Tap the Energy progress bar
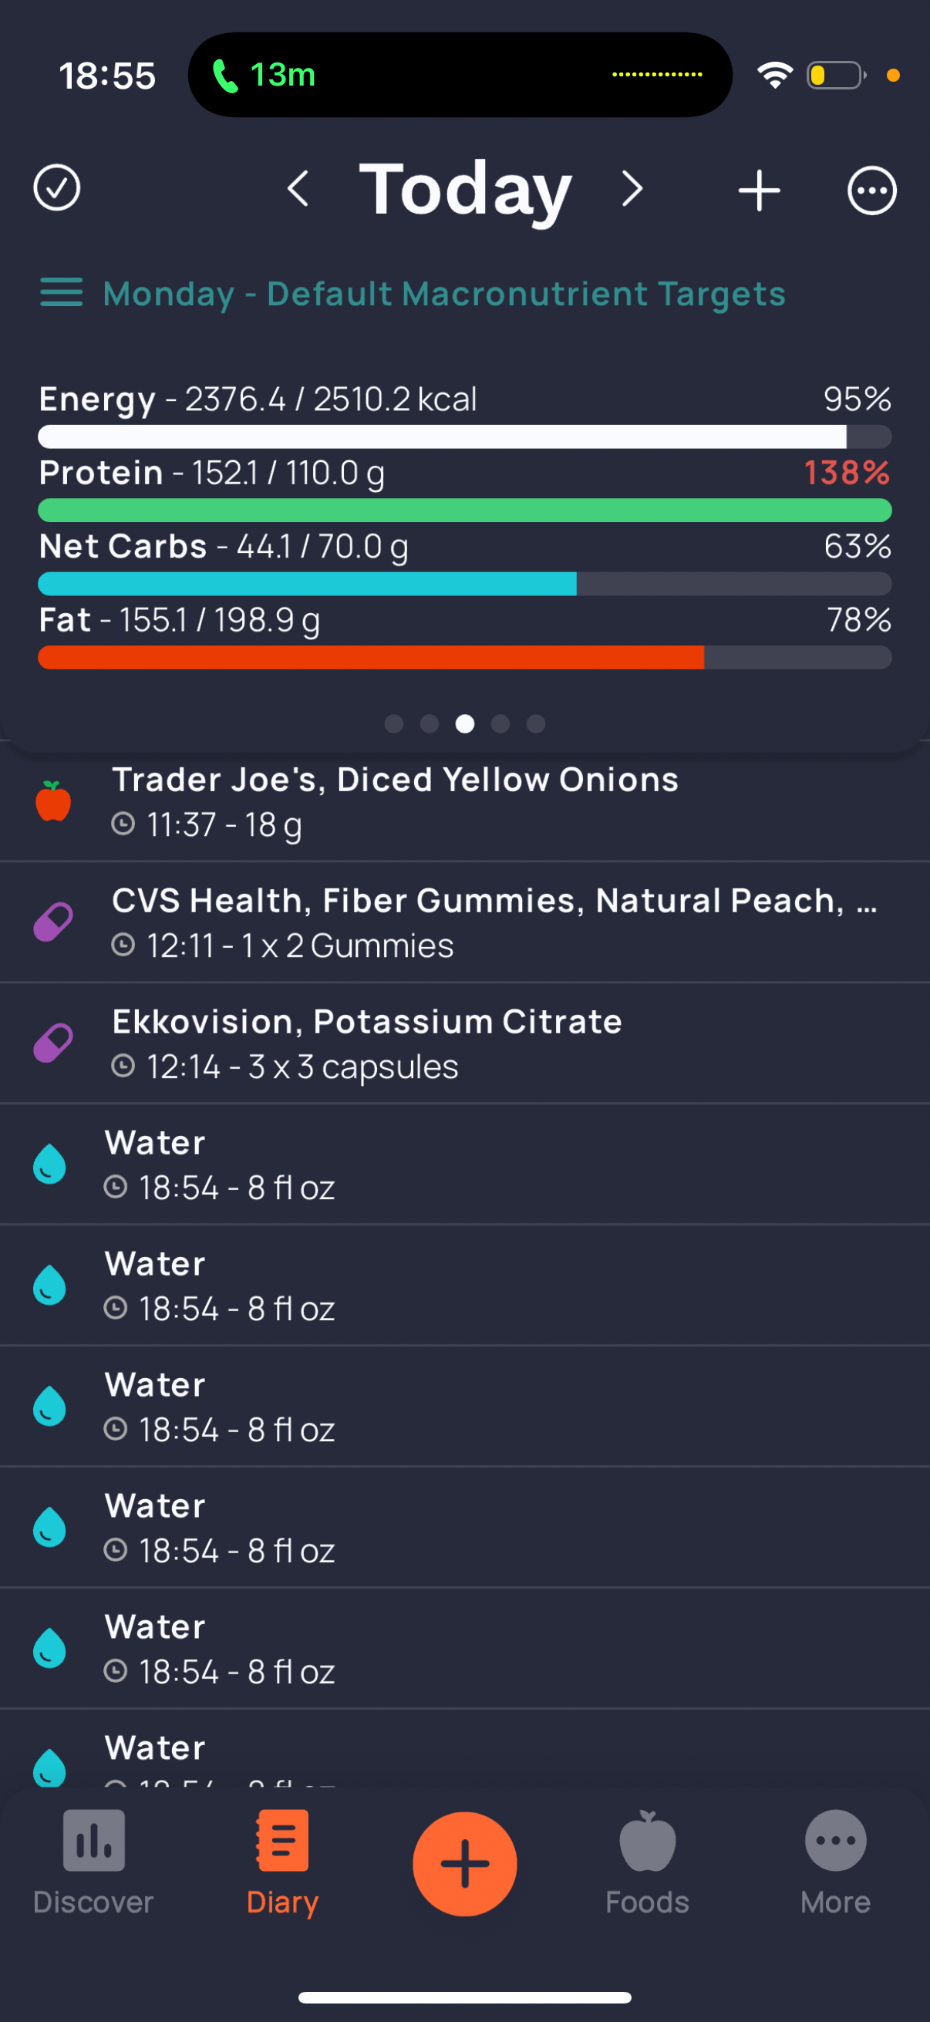 [x=464, y=436]
